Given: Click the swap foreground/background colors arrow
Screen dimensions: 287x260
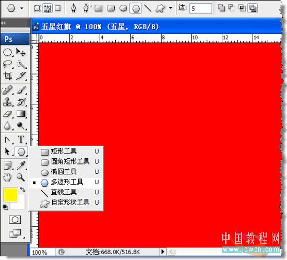Looking at the screenshot, I should [x=22, y=190].
